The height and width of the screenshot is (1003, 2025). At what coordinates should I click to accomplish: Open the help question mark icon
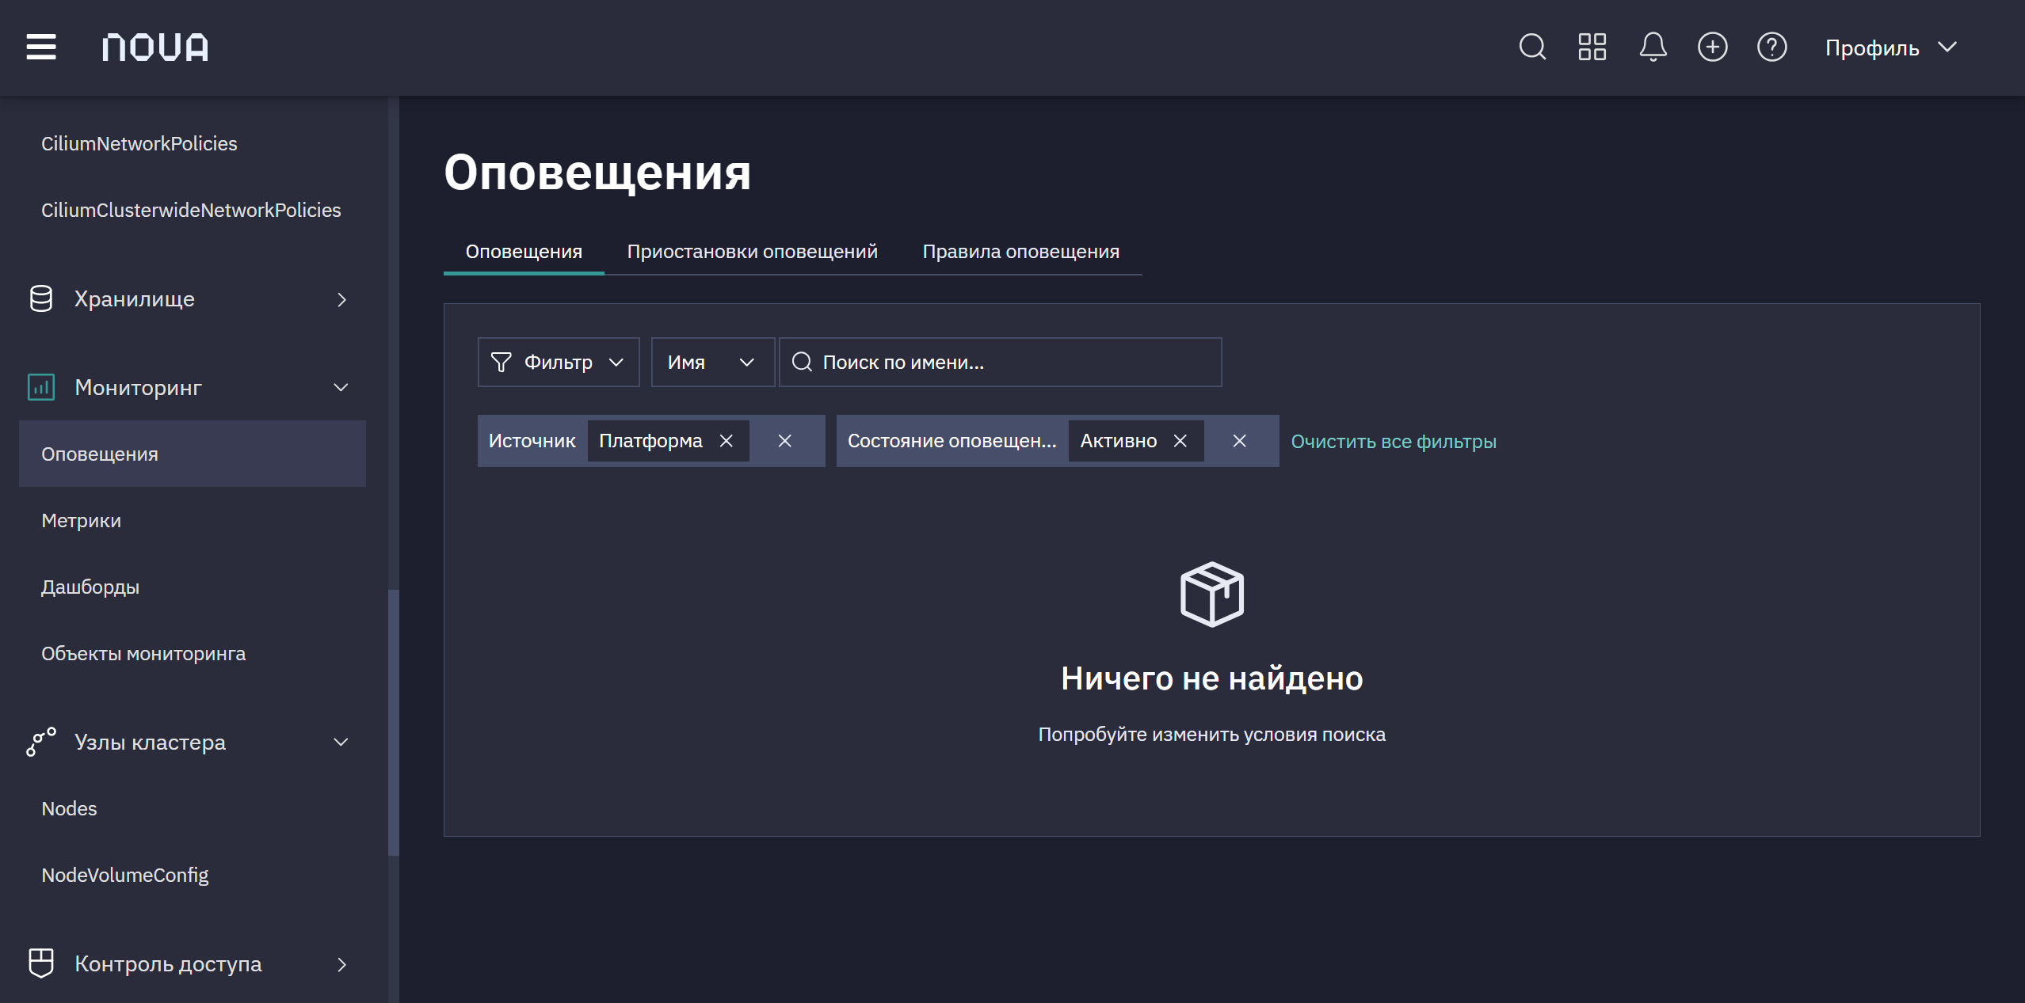[1771, 47]
